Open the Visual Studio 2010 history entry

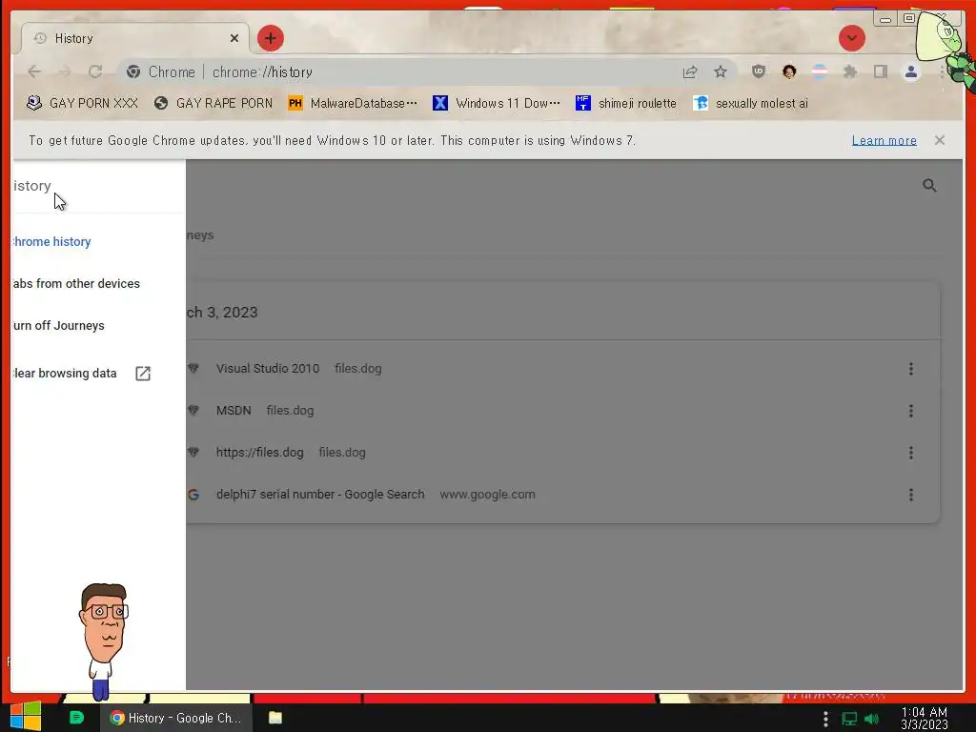(x=268, y=369)
